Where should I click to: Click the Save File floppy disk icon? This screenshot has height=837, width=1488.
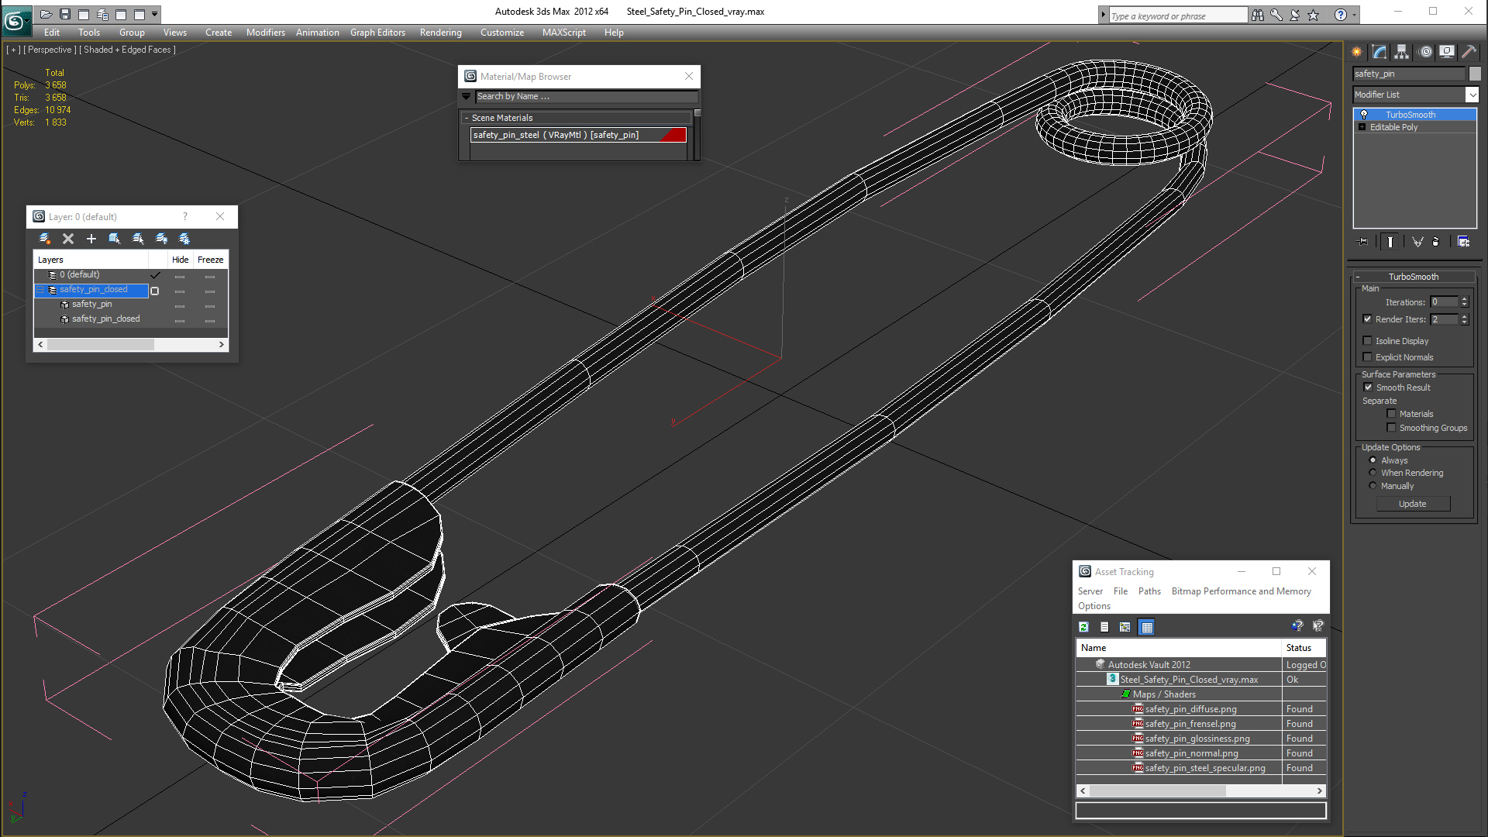click(65, 14)
